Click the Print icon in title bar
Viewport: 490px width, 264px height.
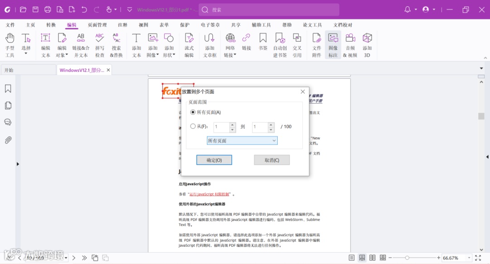pyautogui.click(x=48, y=10)
